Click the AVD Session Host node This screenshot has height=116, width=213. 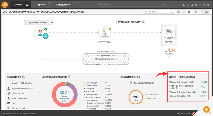click(x=169, y=35)
